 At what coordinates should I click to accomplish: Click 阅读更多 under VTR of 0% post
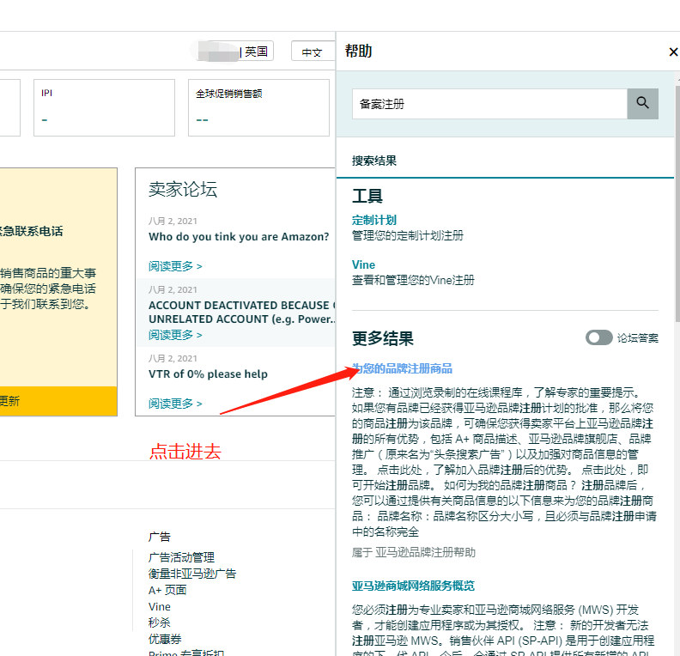coord(175,404)
